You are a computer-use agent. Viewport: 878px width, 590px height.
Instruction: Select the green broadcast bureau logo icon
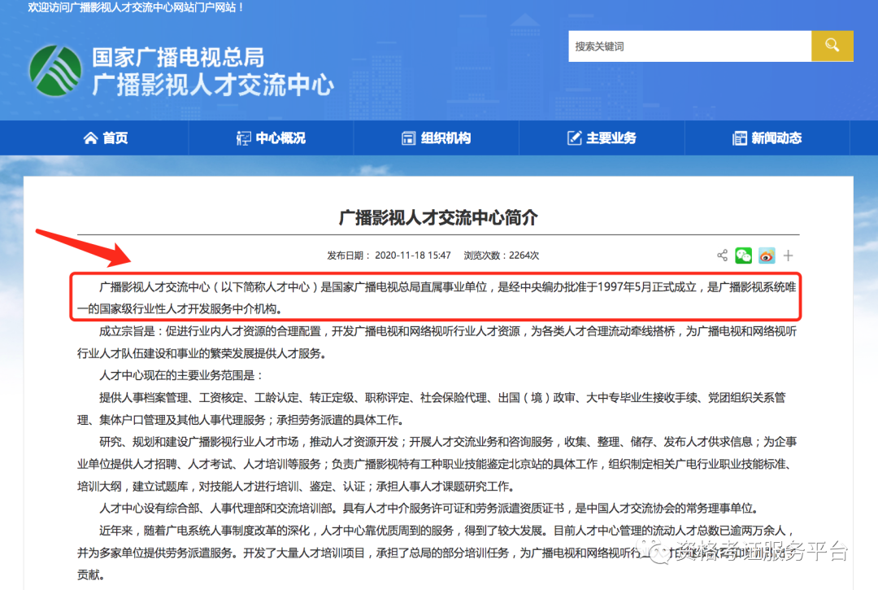[x=54, y=71]
